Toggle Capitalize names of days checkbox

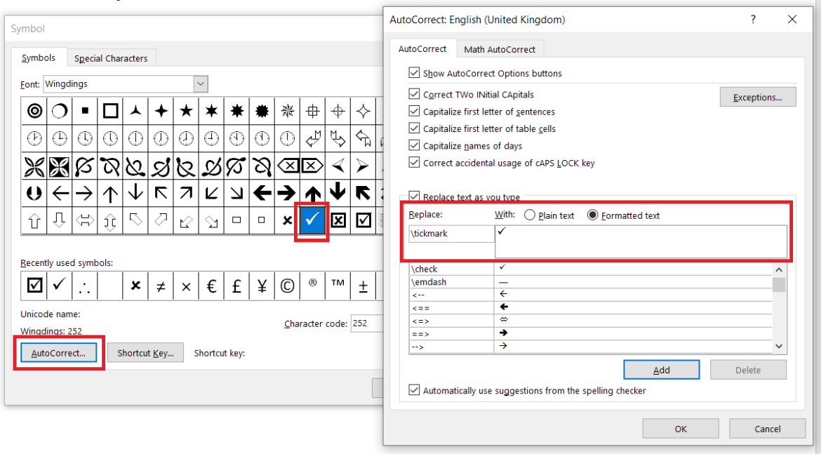pos(414,145)
